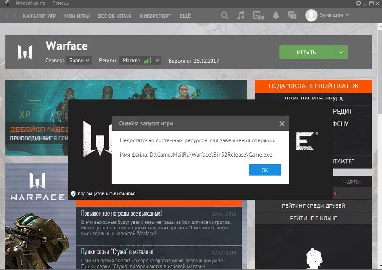
Task: Open the notifications bell icon
Action: [x=276, y=15]
